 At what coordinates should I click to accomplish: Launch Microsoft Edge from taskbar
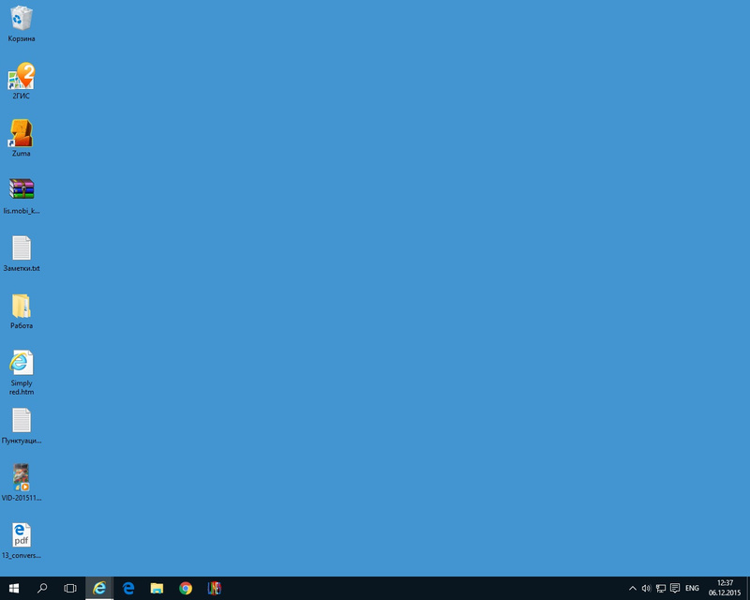coord(128,588)
